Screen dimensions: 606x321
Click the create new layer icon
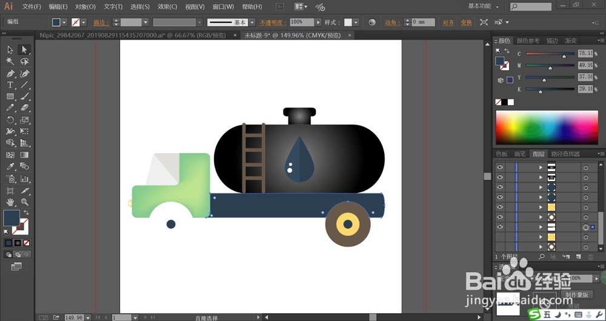pyautogui.click(x=578, y=257)
